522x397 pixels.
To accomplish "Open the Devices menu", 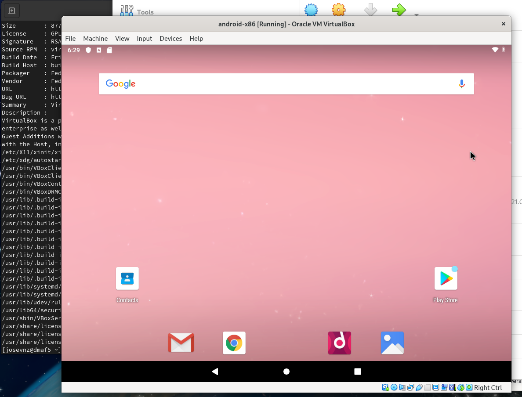I will click(x=170, y=39).
